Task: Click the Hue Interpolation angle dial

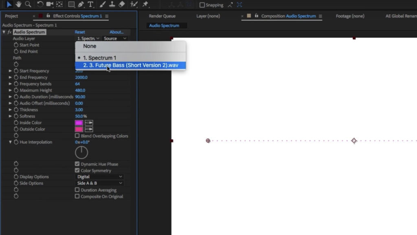Action: point(81,153)
